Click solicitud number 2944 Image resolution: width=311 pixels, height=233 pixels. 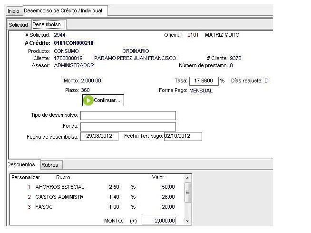coord(59,35)
